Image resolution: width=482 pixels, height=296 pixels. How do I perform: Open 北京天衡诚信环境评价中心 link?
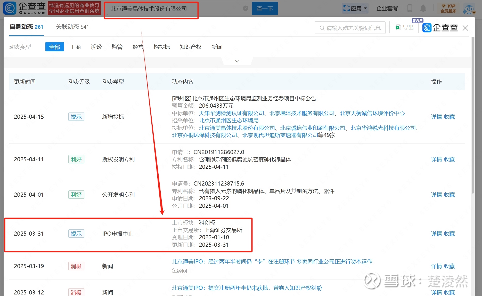pyautogui.click(x=372, y=113)
